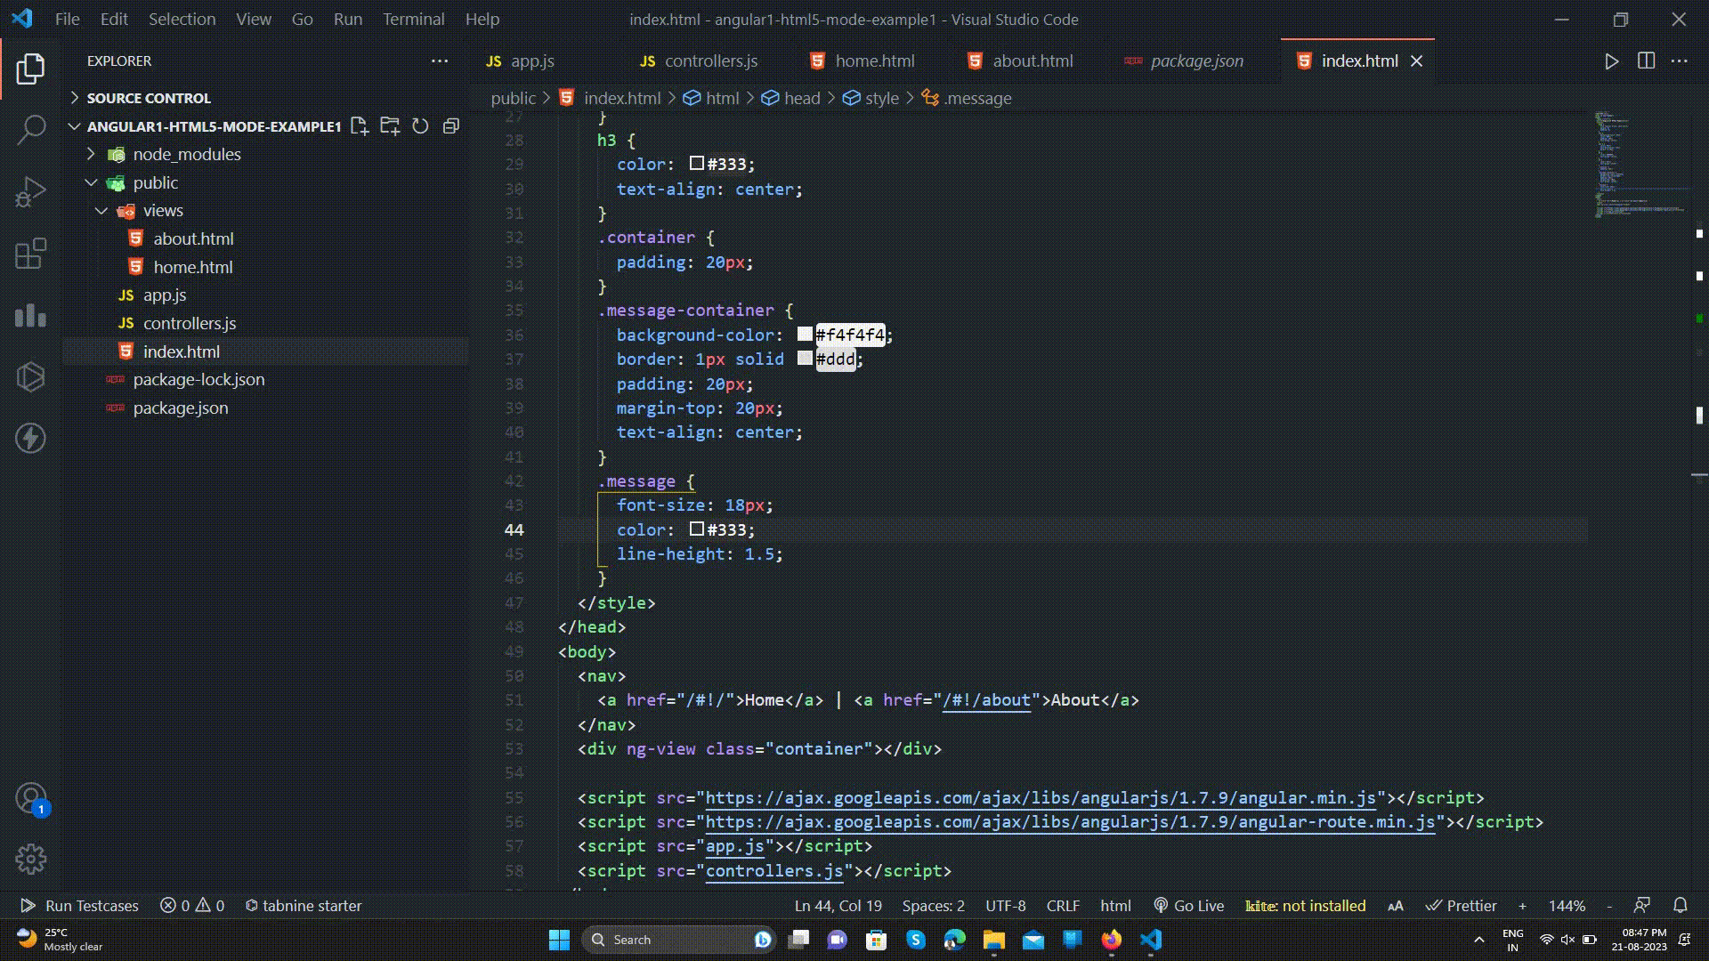This screenshot has width=1709, height=961.
Task: Click Run Testcases in status bar
Action: coord(80,906)
